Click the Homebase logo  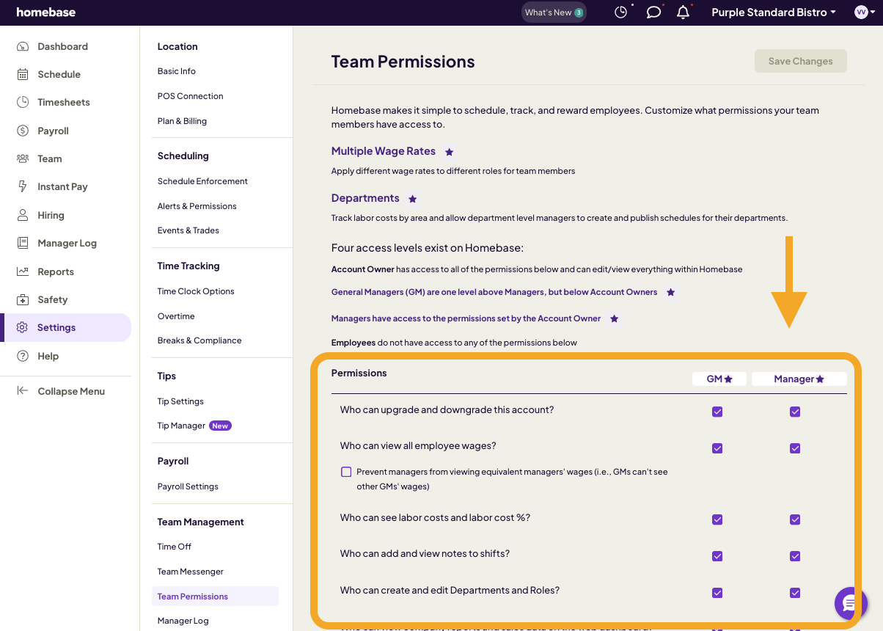[x=45, y=12]
